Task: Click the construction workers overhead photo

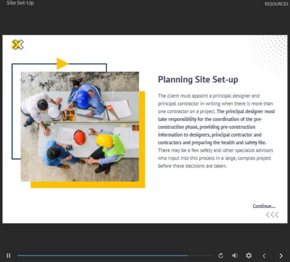Action: pos(80,126)
